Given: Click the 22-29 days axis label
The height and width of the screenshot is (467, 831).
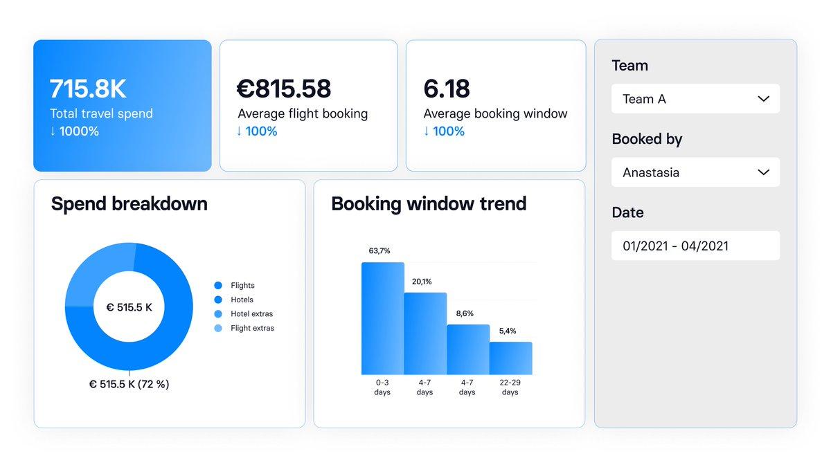Looking at the screenshot, I should (x=510, y=387).
